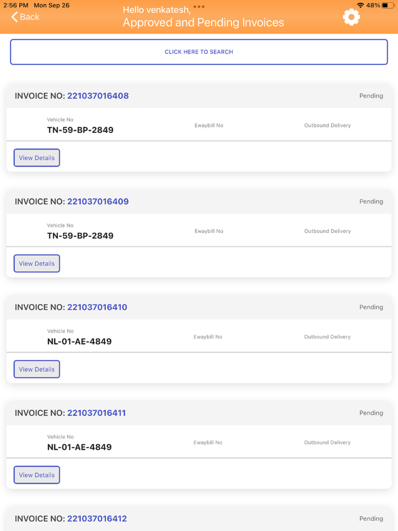
Task: View details for invoice 221037016409
Action: pos(37,264)
